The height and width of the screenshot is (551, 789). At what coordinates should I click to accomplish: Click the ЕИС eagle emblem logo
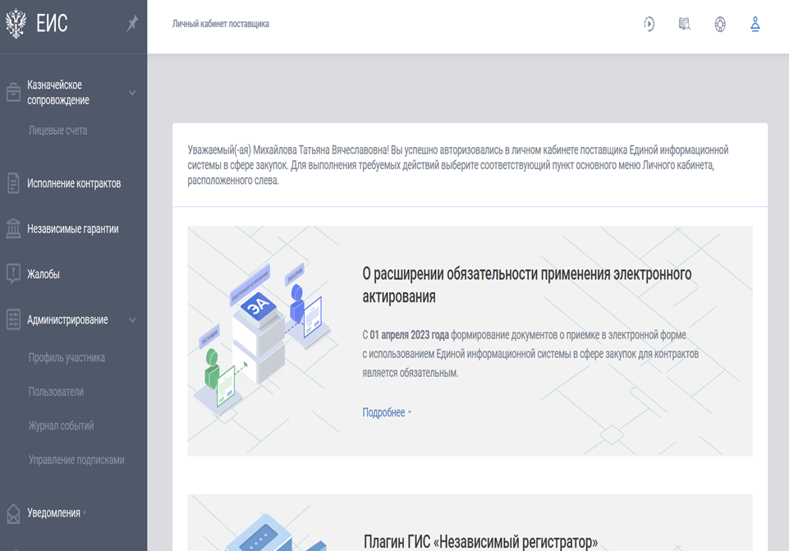[x=16, y=25]
